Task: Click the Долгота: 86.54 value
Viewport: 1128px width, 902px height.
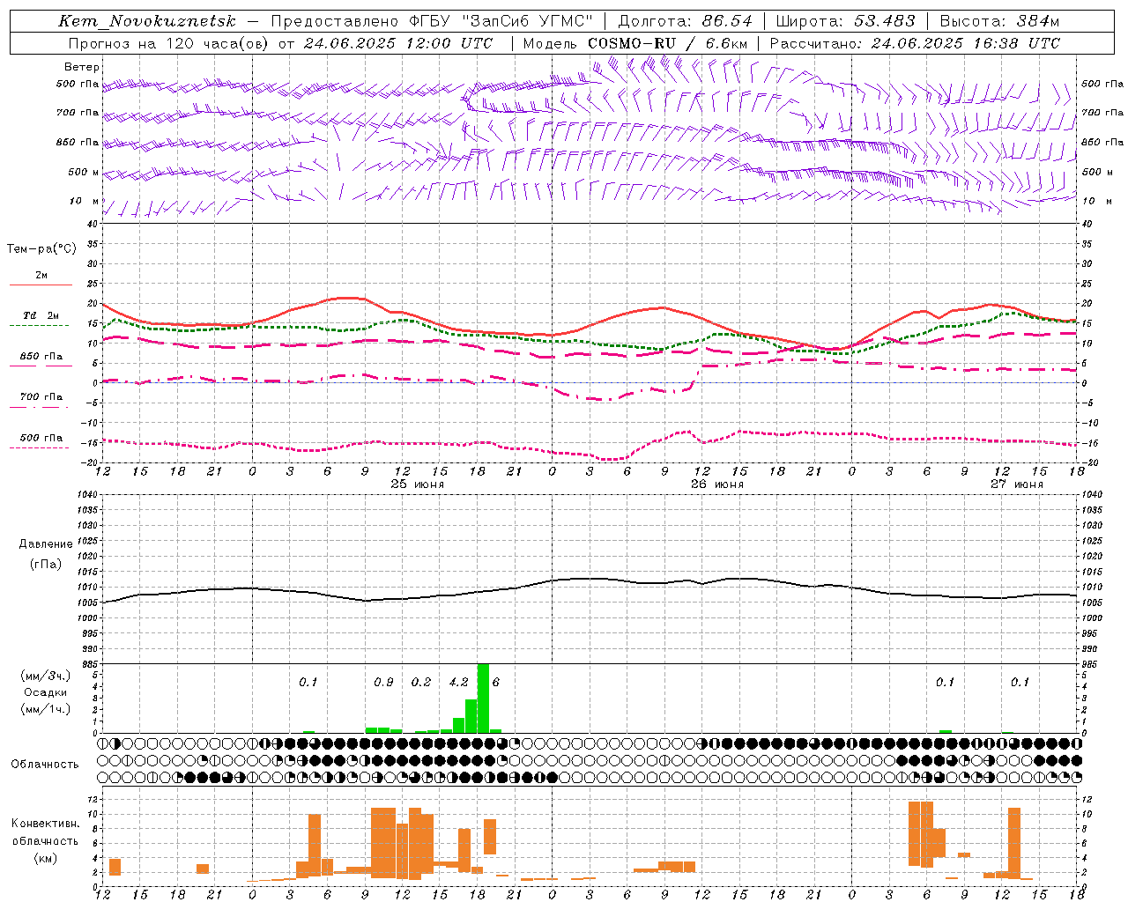Action: (x=685, y=21)
